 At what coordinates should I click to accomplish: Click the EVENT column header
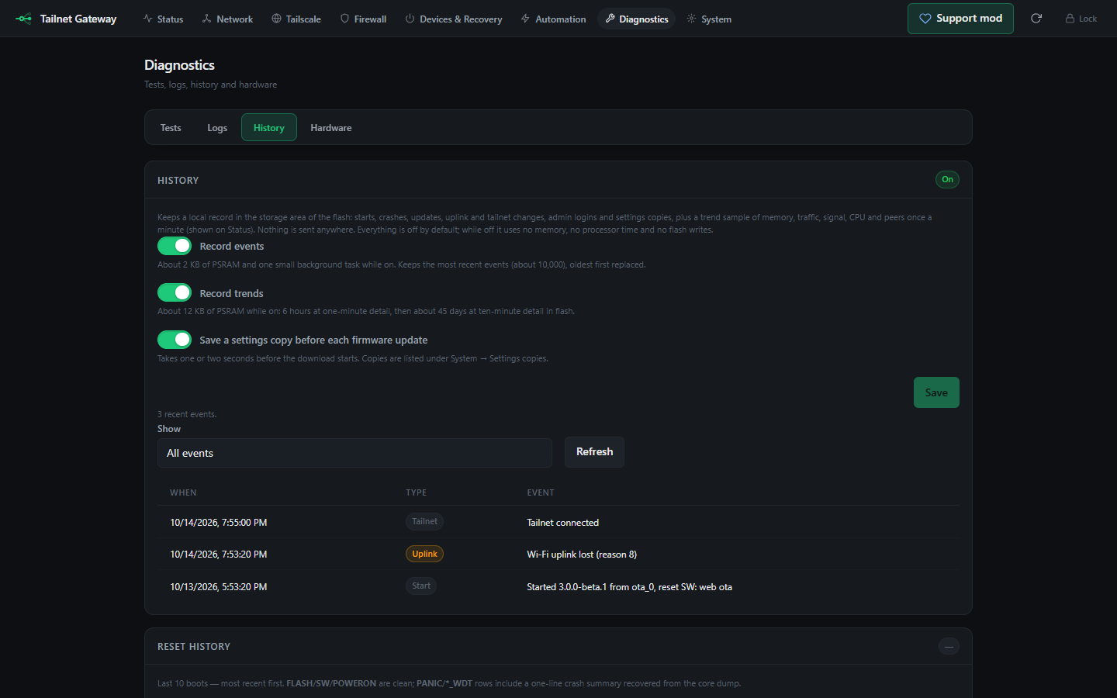click(541, 492)
